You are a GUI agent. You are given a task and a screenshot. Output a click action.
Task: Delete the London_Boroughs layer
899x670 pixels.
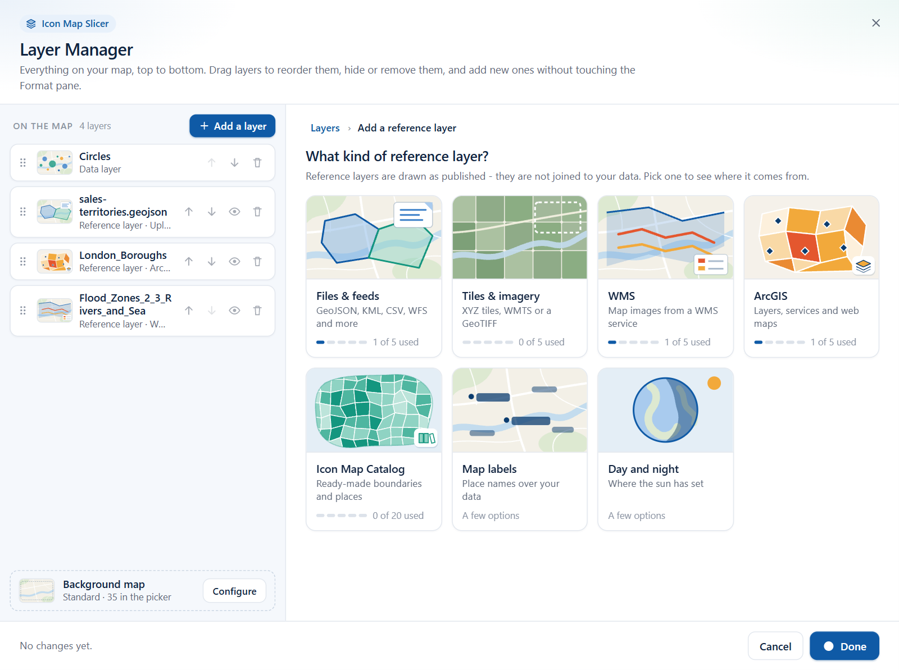pyautogui.click(x=257, y=262)
